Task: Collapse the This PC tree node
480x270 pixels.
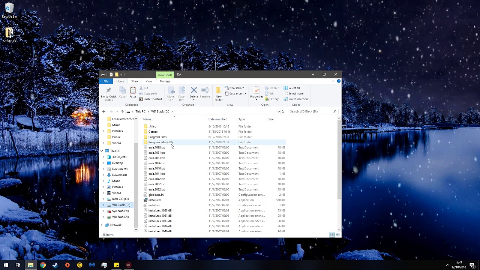Action: [x=102, y=151]
